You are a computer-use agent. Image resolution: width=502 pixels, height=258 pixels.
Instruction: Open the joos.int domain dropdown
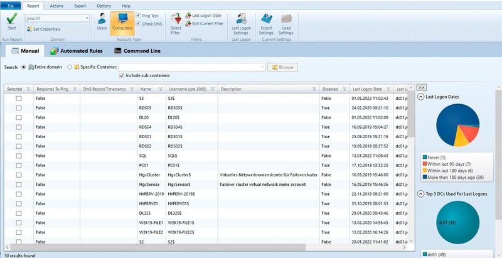(86, 18)
